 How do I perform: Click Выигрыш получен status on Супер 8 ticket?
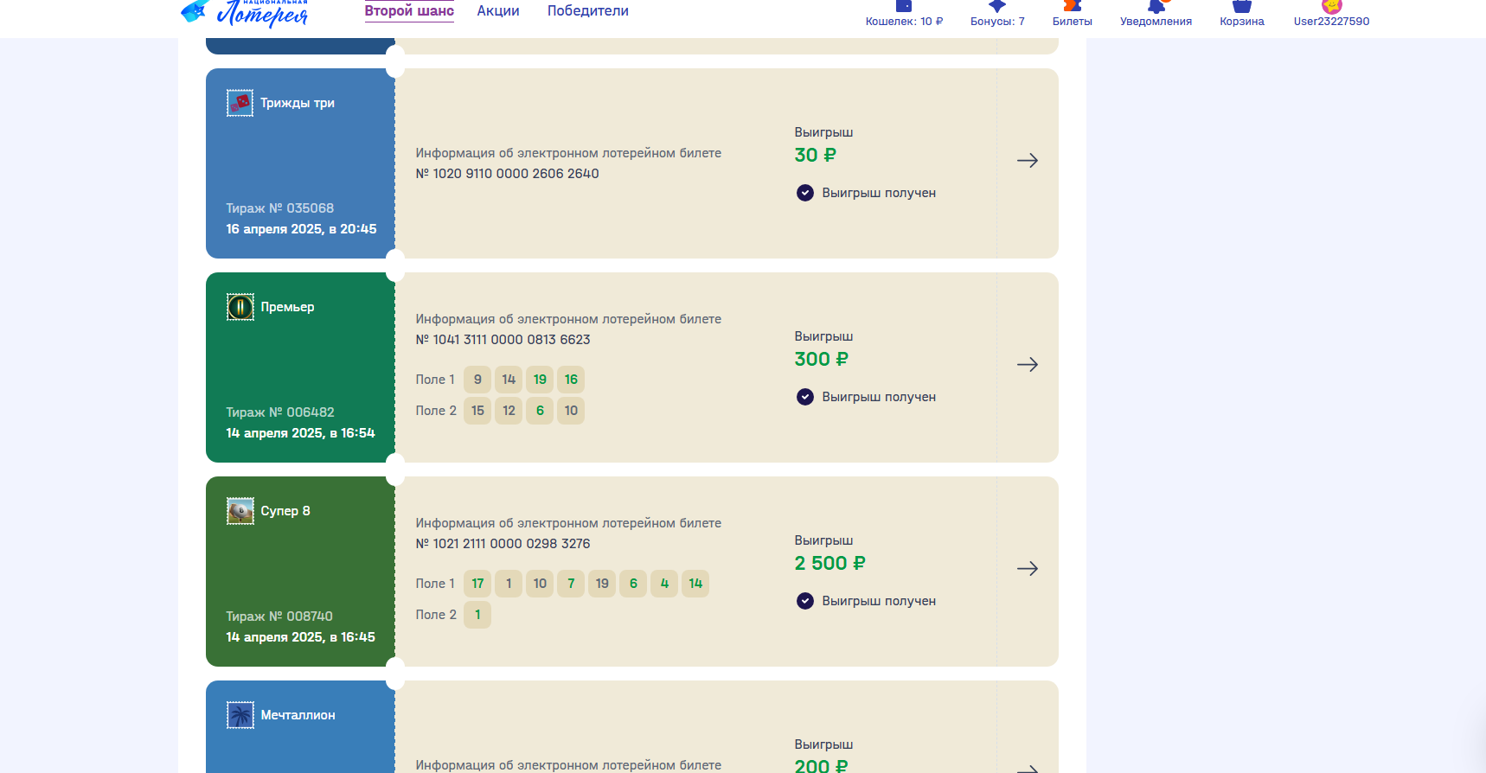point(879,601)
